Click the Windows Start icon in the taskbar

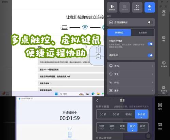tap(56, 94)
